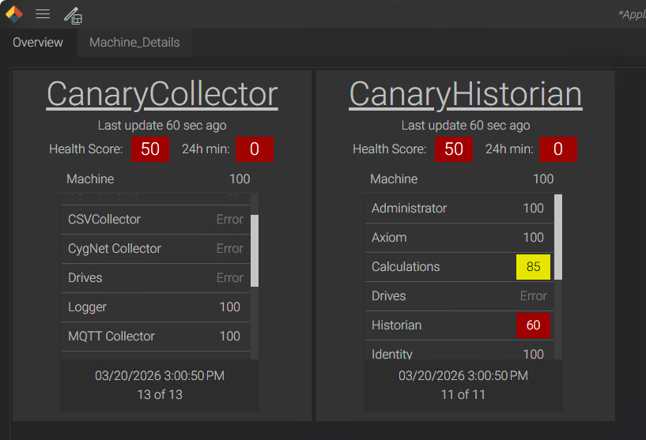Click the '13 of 13' count text
This screenshot has width=646, height=440.
[x=160, y=395]
